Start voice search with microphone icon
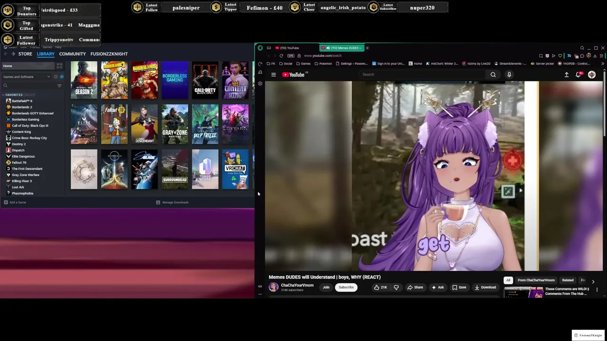 point(509,74)
